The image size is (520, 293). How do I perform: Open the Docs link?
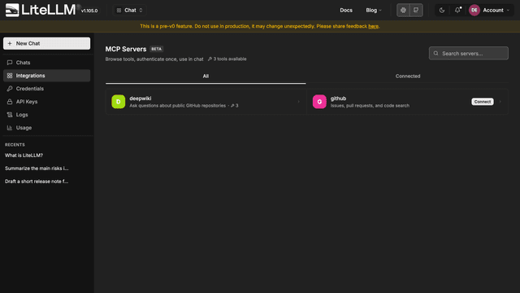(346, 11)
